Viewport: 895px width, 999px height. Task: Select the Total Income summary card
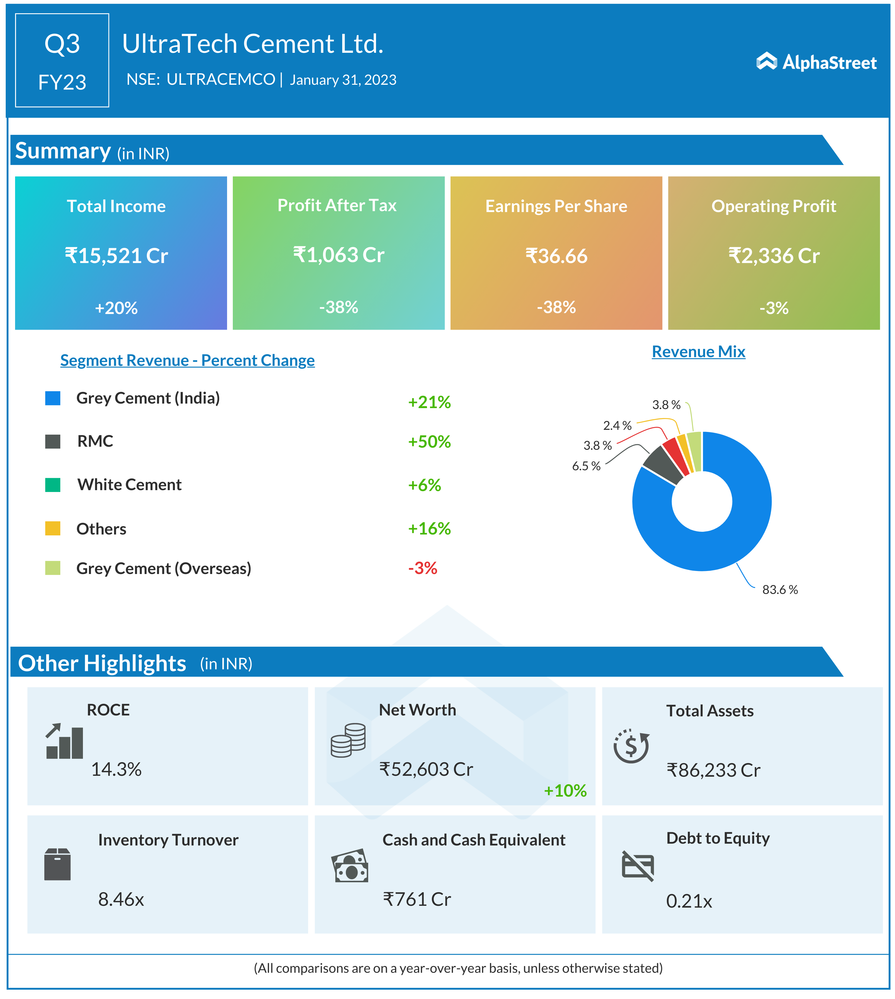coord(121,253)
